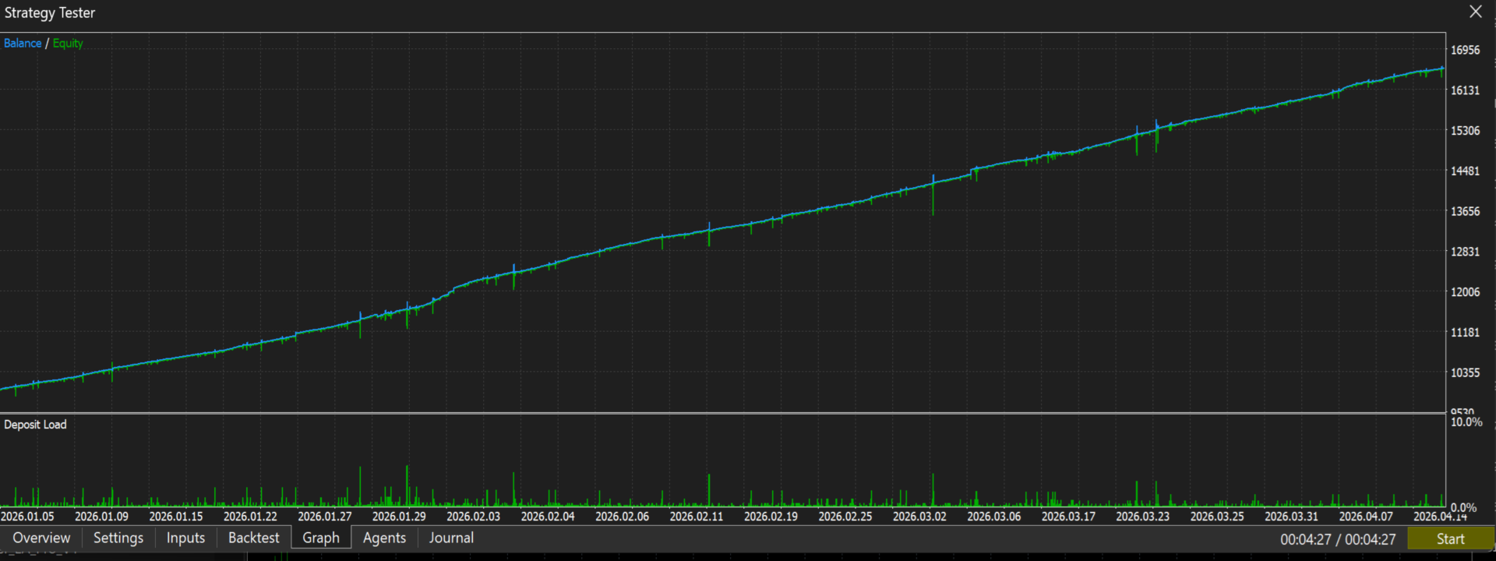Close the Strategy Tester panel
Image resolution: width=1496 pixels, height=561 pixels.
pyautogui.click(x=1476, y=12)
